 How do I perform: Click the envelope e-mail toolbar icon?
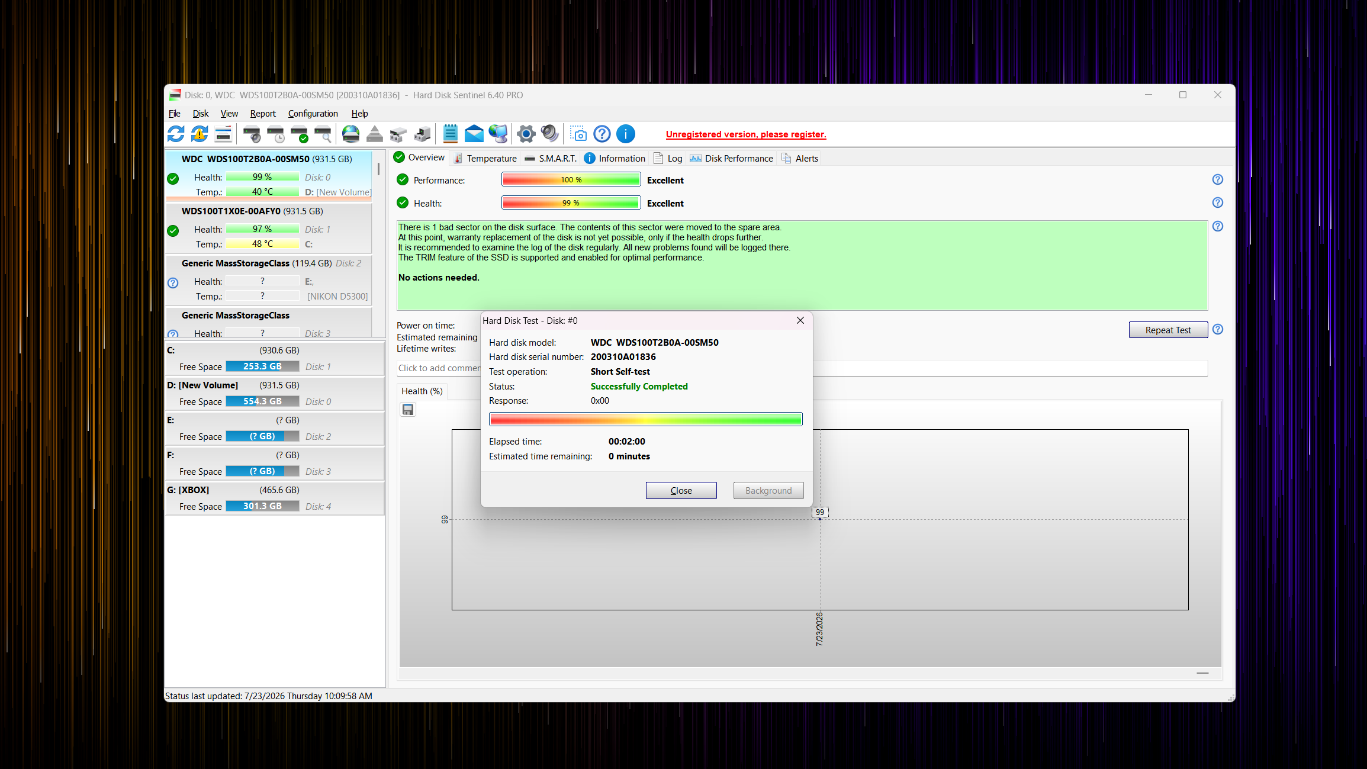(x=474, y=134)
